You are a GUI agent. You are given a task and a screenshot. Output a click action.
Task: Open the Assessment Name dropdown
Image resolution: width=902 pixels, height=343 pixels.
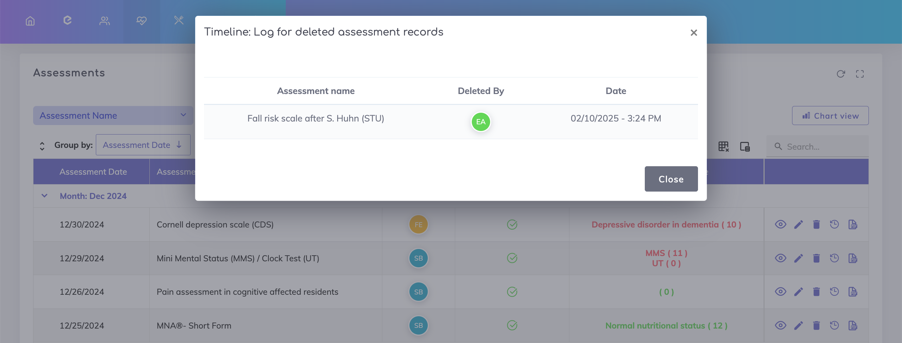point(113,116)
